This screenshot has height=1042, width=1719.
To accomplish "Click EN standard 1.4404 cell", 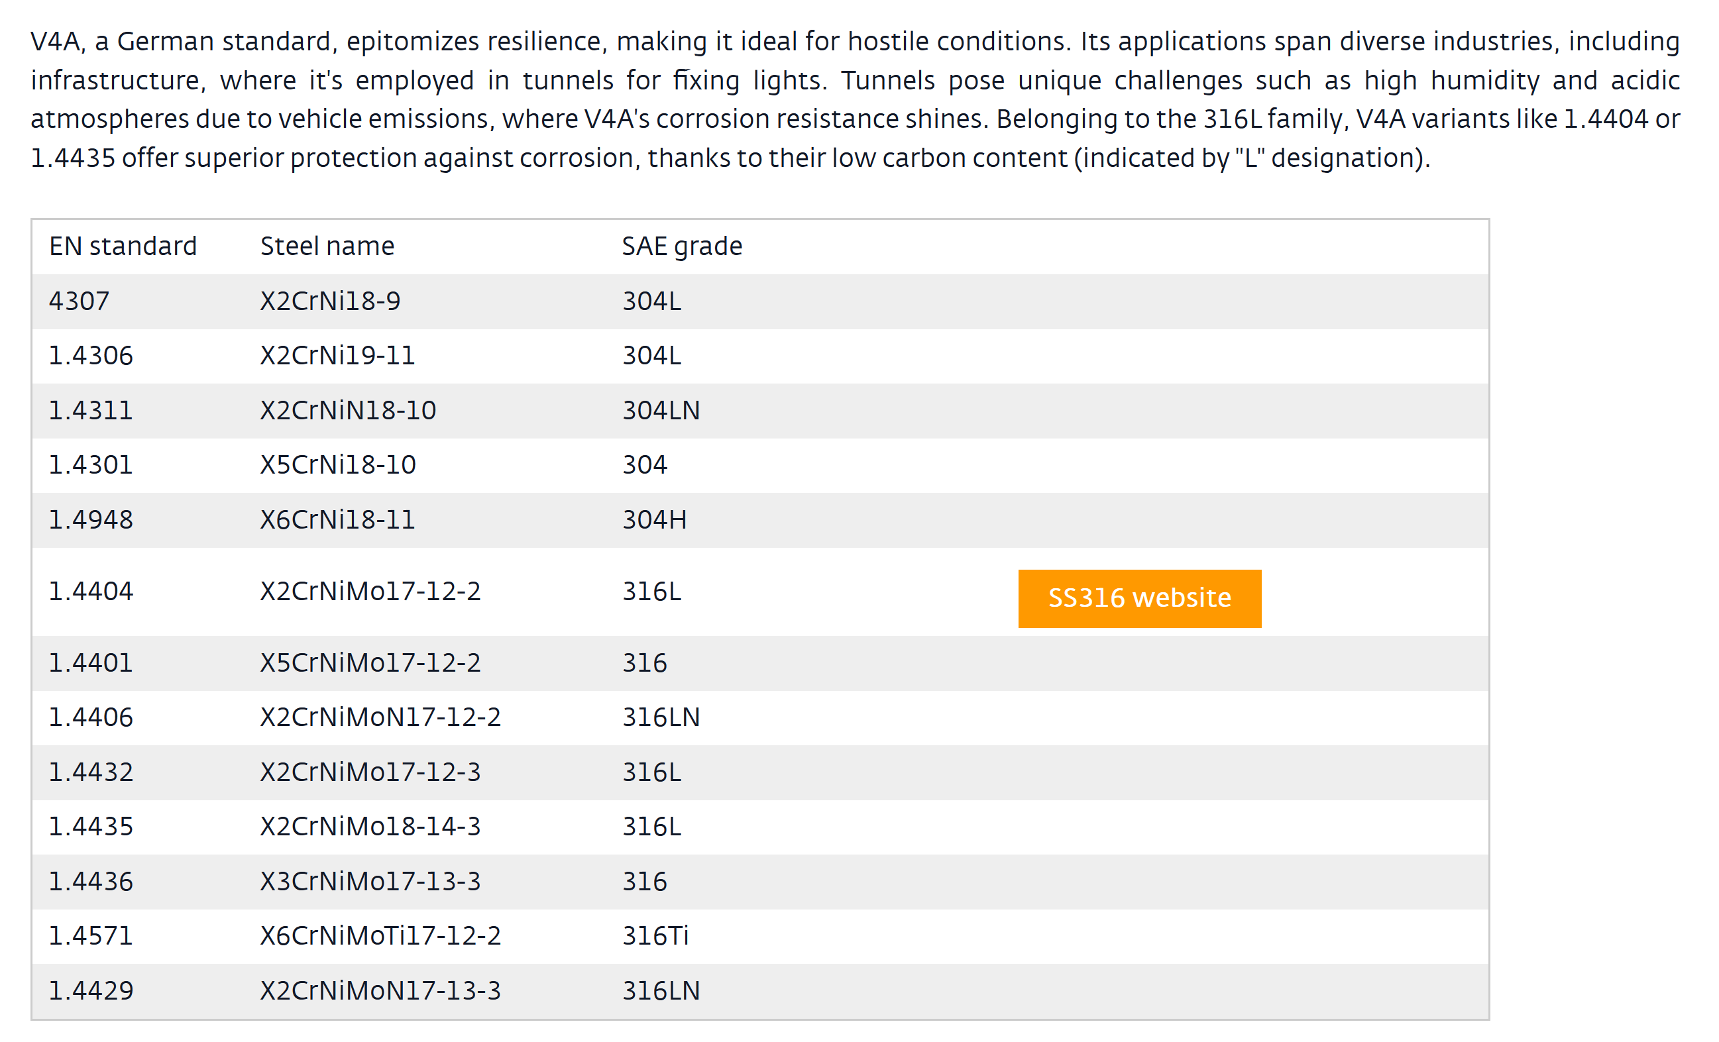I will (x=91, y=592).
